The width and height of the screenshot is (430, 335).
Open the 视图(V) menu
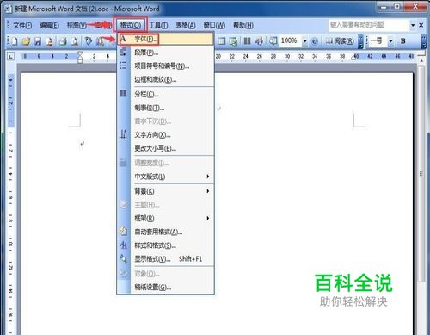click(x=77, y=25)
